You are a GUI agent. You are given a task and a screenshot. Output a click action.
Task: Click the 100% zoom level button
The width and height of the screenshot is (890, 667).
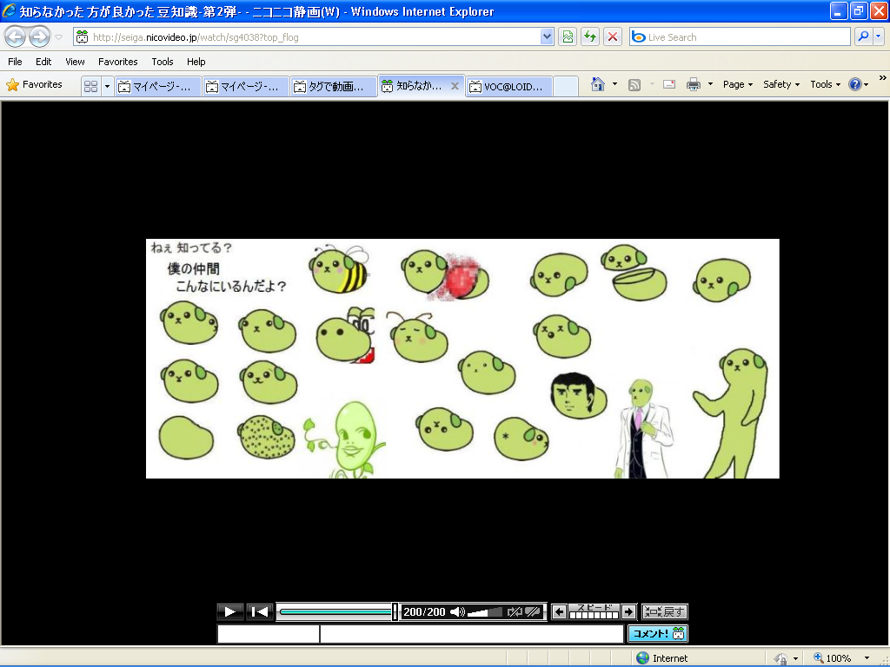[x=833, y=658]
